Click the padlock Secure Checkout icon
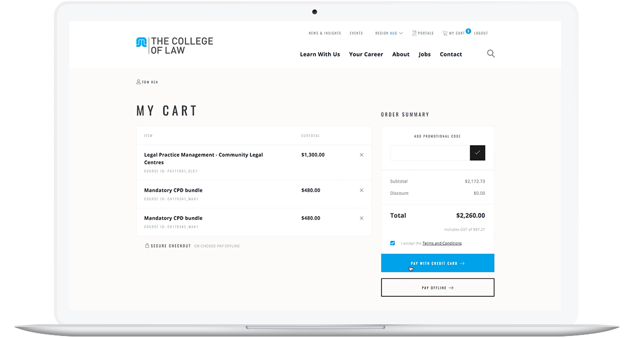 pos(147,246)
